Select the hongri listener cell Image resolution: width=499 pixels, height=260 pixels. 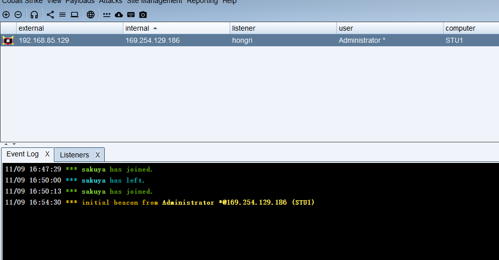283,40
